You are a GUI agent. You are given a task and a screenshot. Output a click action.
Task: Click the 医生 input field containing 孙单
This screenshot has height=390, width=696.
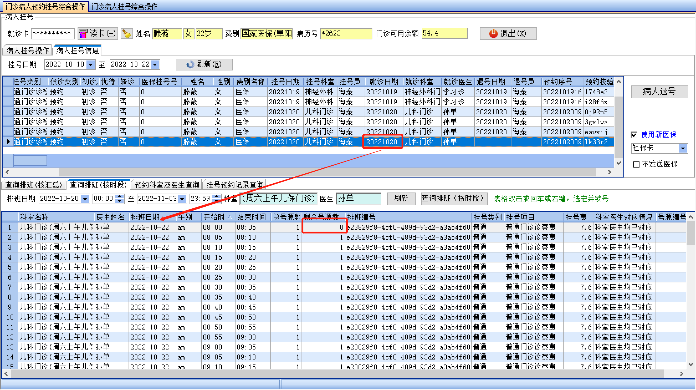(x=358, y=198)
